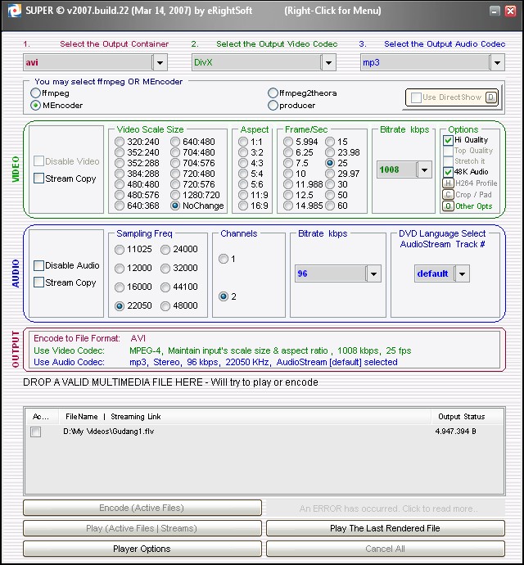Click the Encode (Active Files) button
Viewport: 524px width, 565px height.
click(142, 508)
